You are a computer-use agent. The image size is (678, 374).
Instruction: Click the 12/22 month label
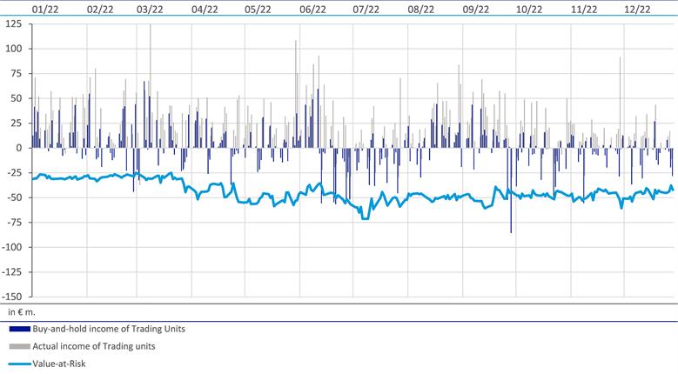pyautogui.click(x=638, y=10)
